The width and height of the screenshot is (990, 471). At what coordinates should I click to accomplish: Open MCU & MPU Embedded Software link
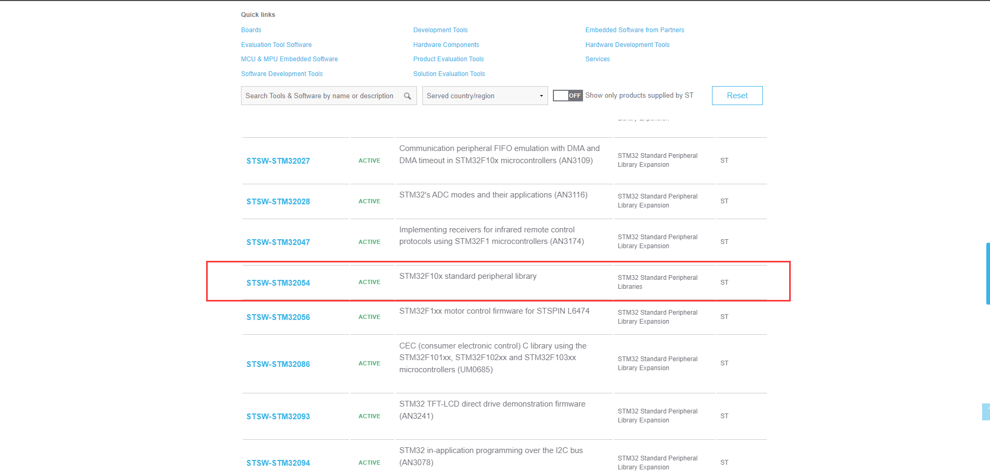click(x=290, y=59)
